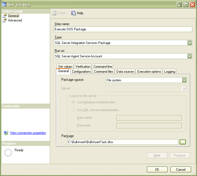Screen dimensions: 197x176
Task: Open the Execution options tab
Action: (149, 72)
